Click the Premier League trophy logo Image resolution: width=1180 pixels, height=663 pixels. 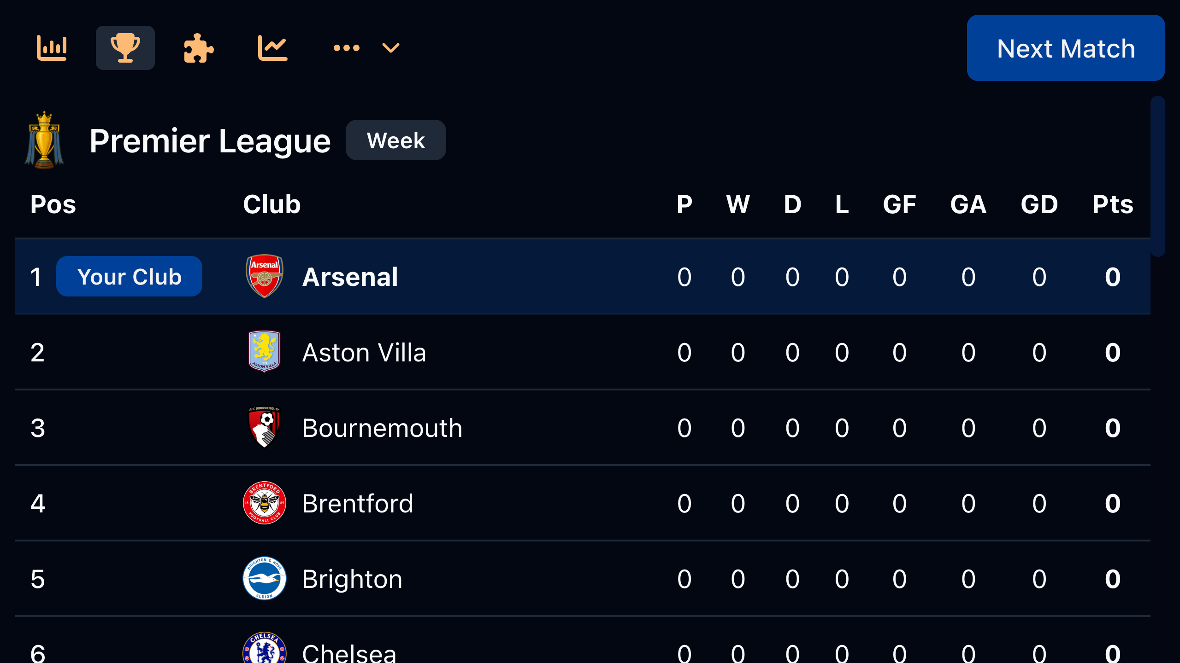click(x=45, y=140)
